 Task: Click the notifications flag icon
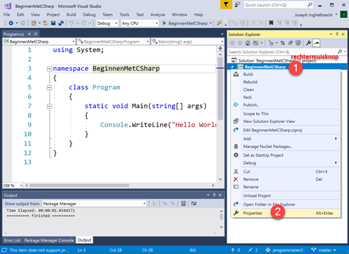tap(226, 5)
